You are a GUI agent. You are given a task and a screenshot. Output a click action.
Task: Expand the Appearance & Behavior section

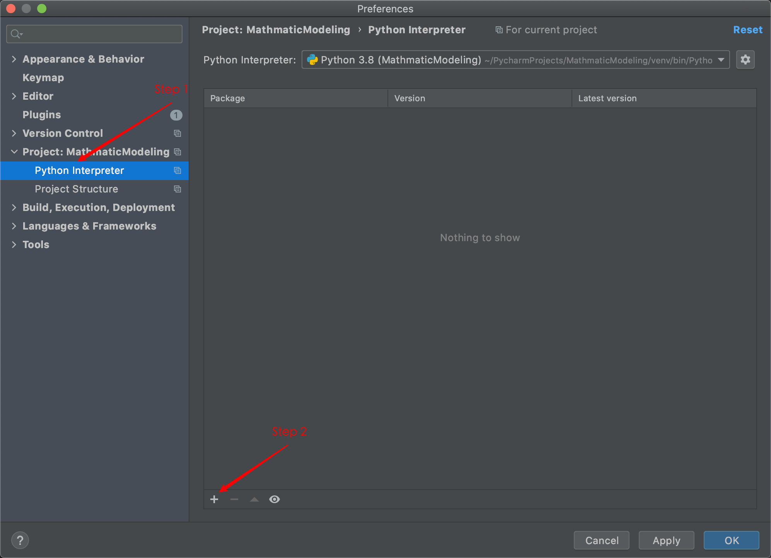(14, 59)
